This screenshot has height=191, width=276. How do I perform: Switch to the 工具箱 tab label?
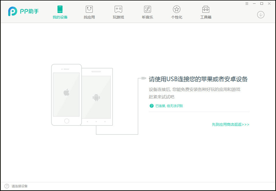[206, 17]
